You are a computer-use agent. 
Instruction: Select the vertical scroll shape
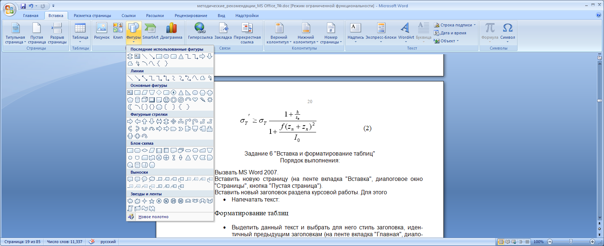pos(130,208)
